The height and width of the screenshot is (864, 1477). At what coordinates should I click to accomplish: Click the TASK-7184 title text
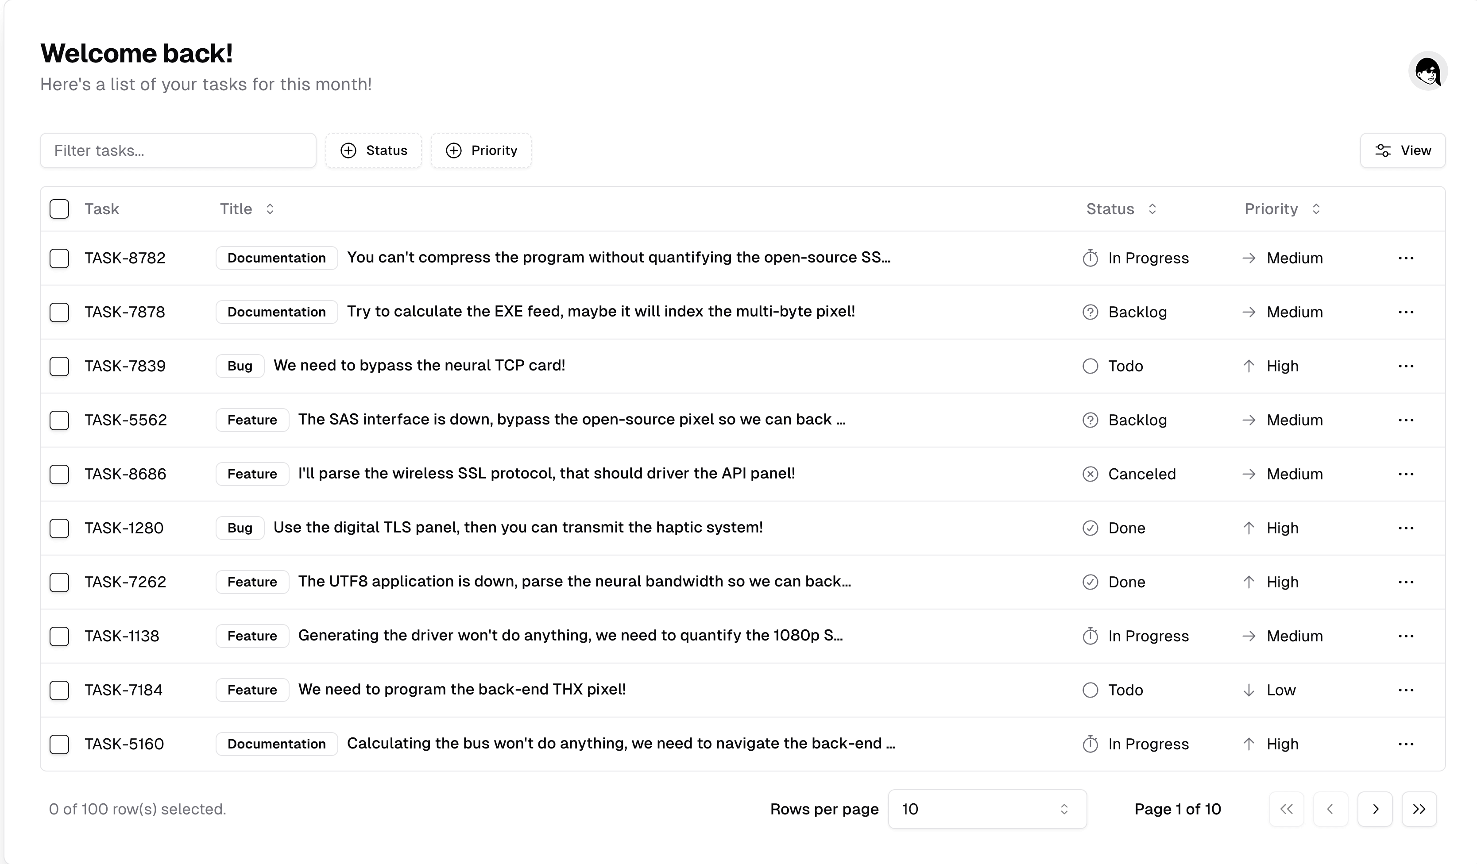[462, 690]
